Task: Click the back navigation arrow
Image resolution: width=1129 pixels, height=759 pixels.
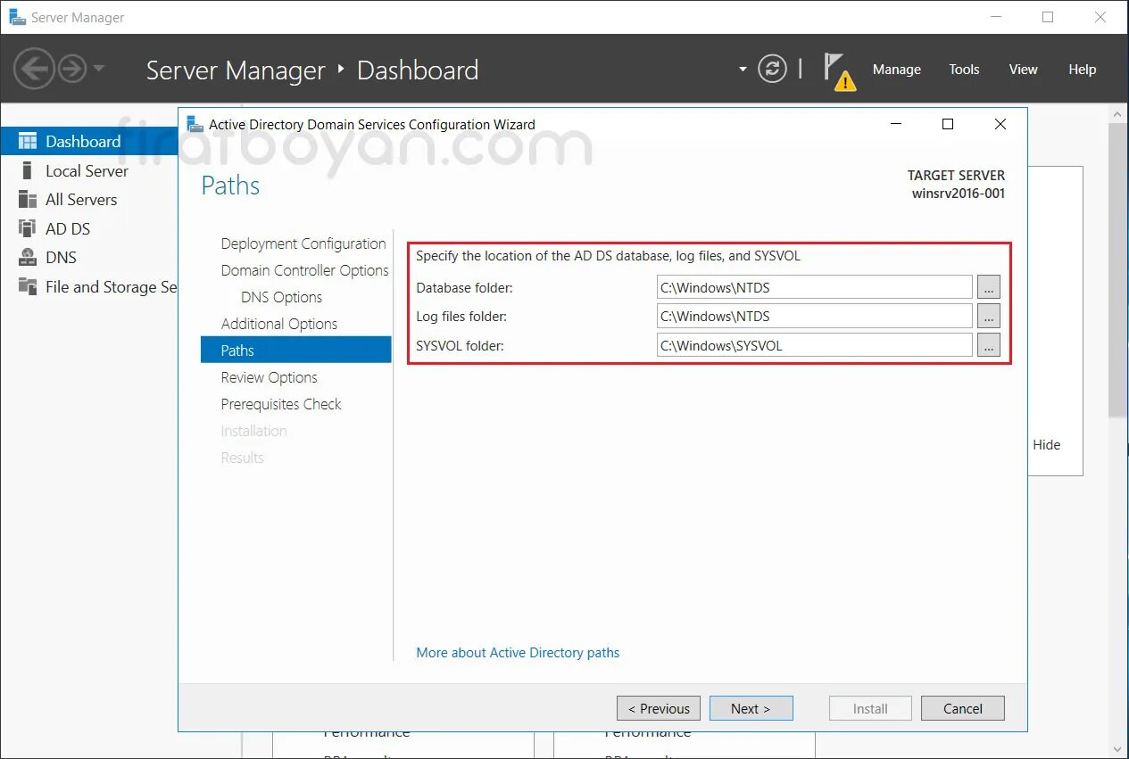Action: coord(35,68)
